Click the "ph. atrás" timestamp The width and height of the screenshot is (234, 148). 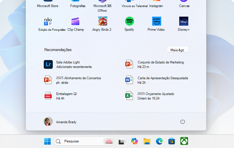pyautogui.click(x=62, y=83)
